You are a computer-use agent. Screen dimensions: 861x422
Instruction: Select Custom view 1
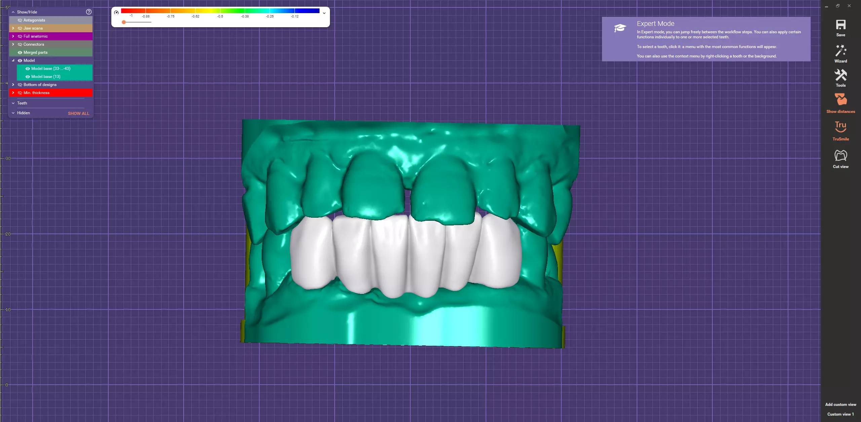click(x=840, y=414)
